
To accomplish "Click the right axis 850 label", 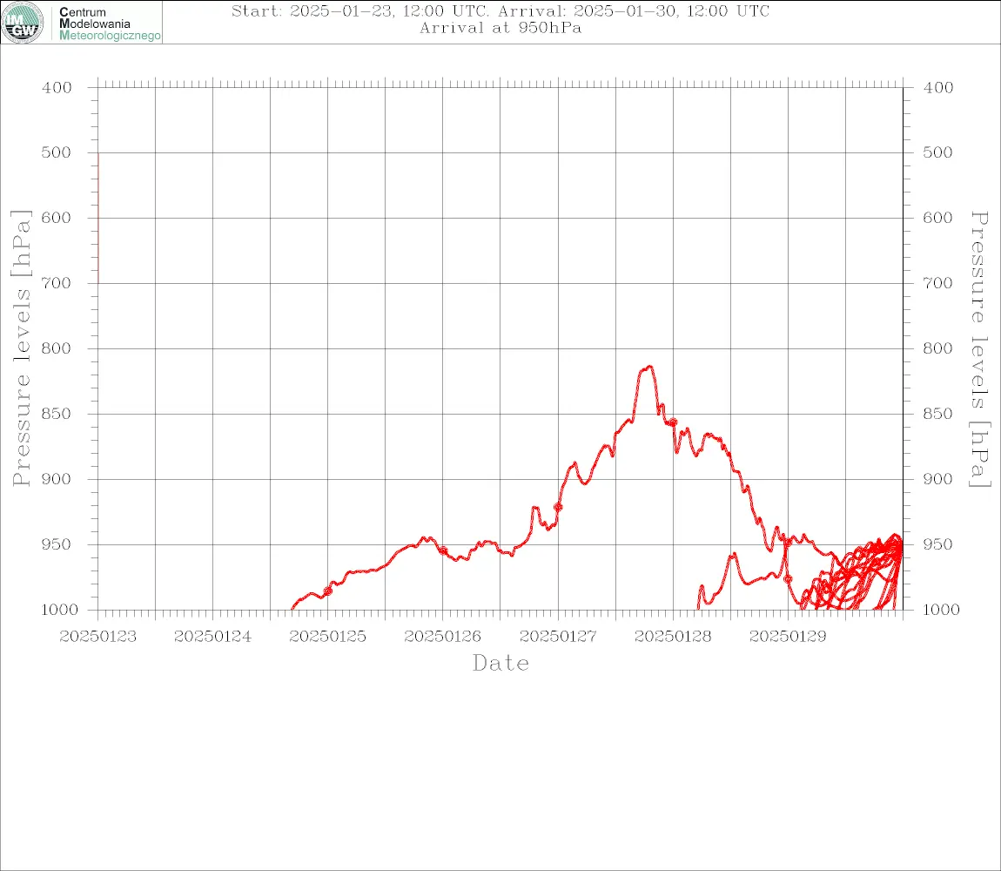I will 938,414.
